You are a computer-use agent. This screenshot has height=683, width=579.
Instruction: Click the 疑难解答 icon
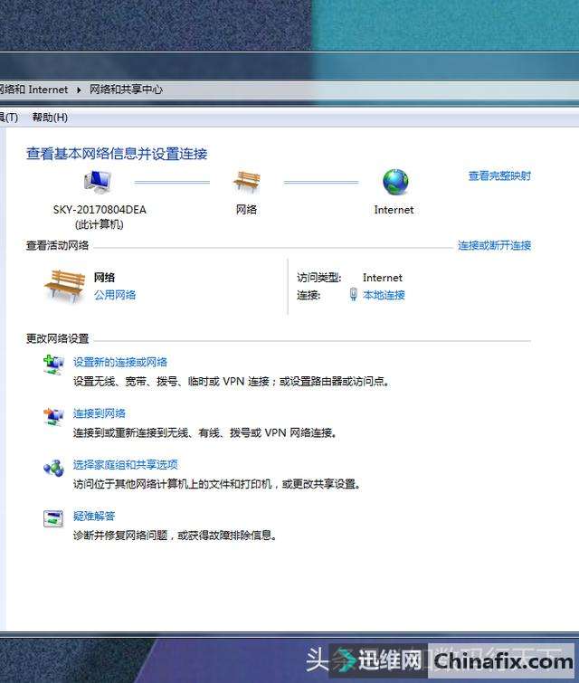[53, 518]
